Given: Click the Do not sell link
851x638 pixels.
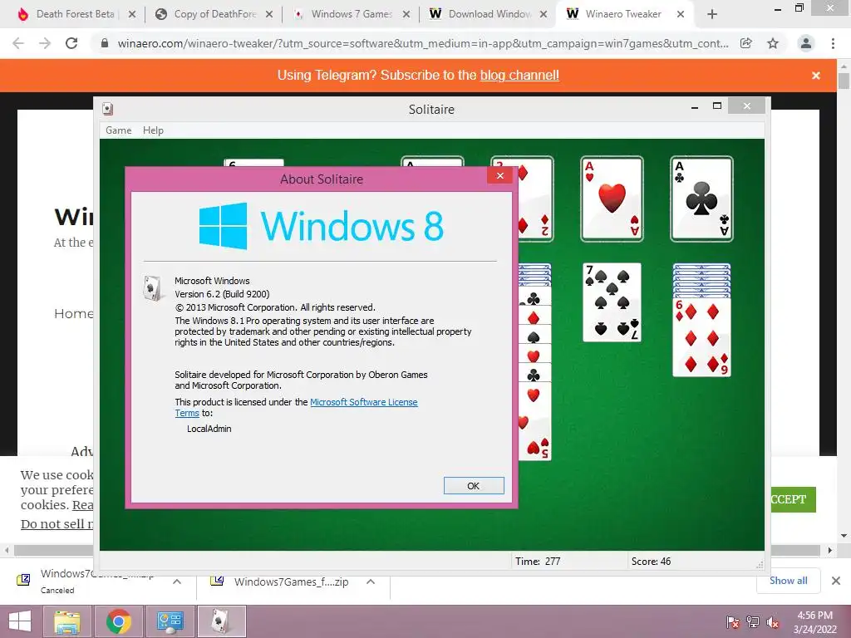Looking at the screenshot, I should point(57,524).
